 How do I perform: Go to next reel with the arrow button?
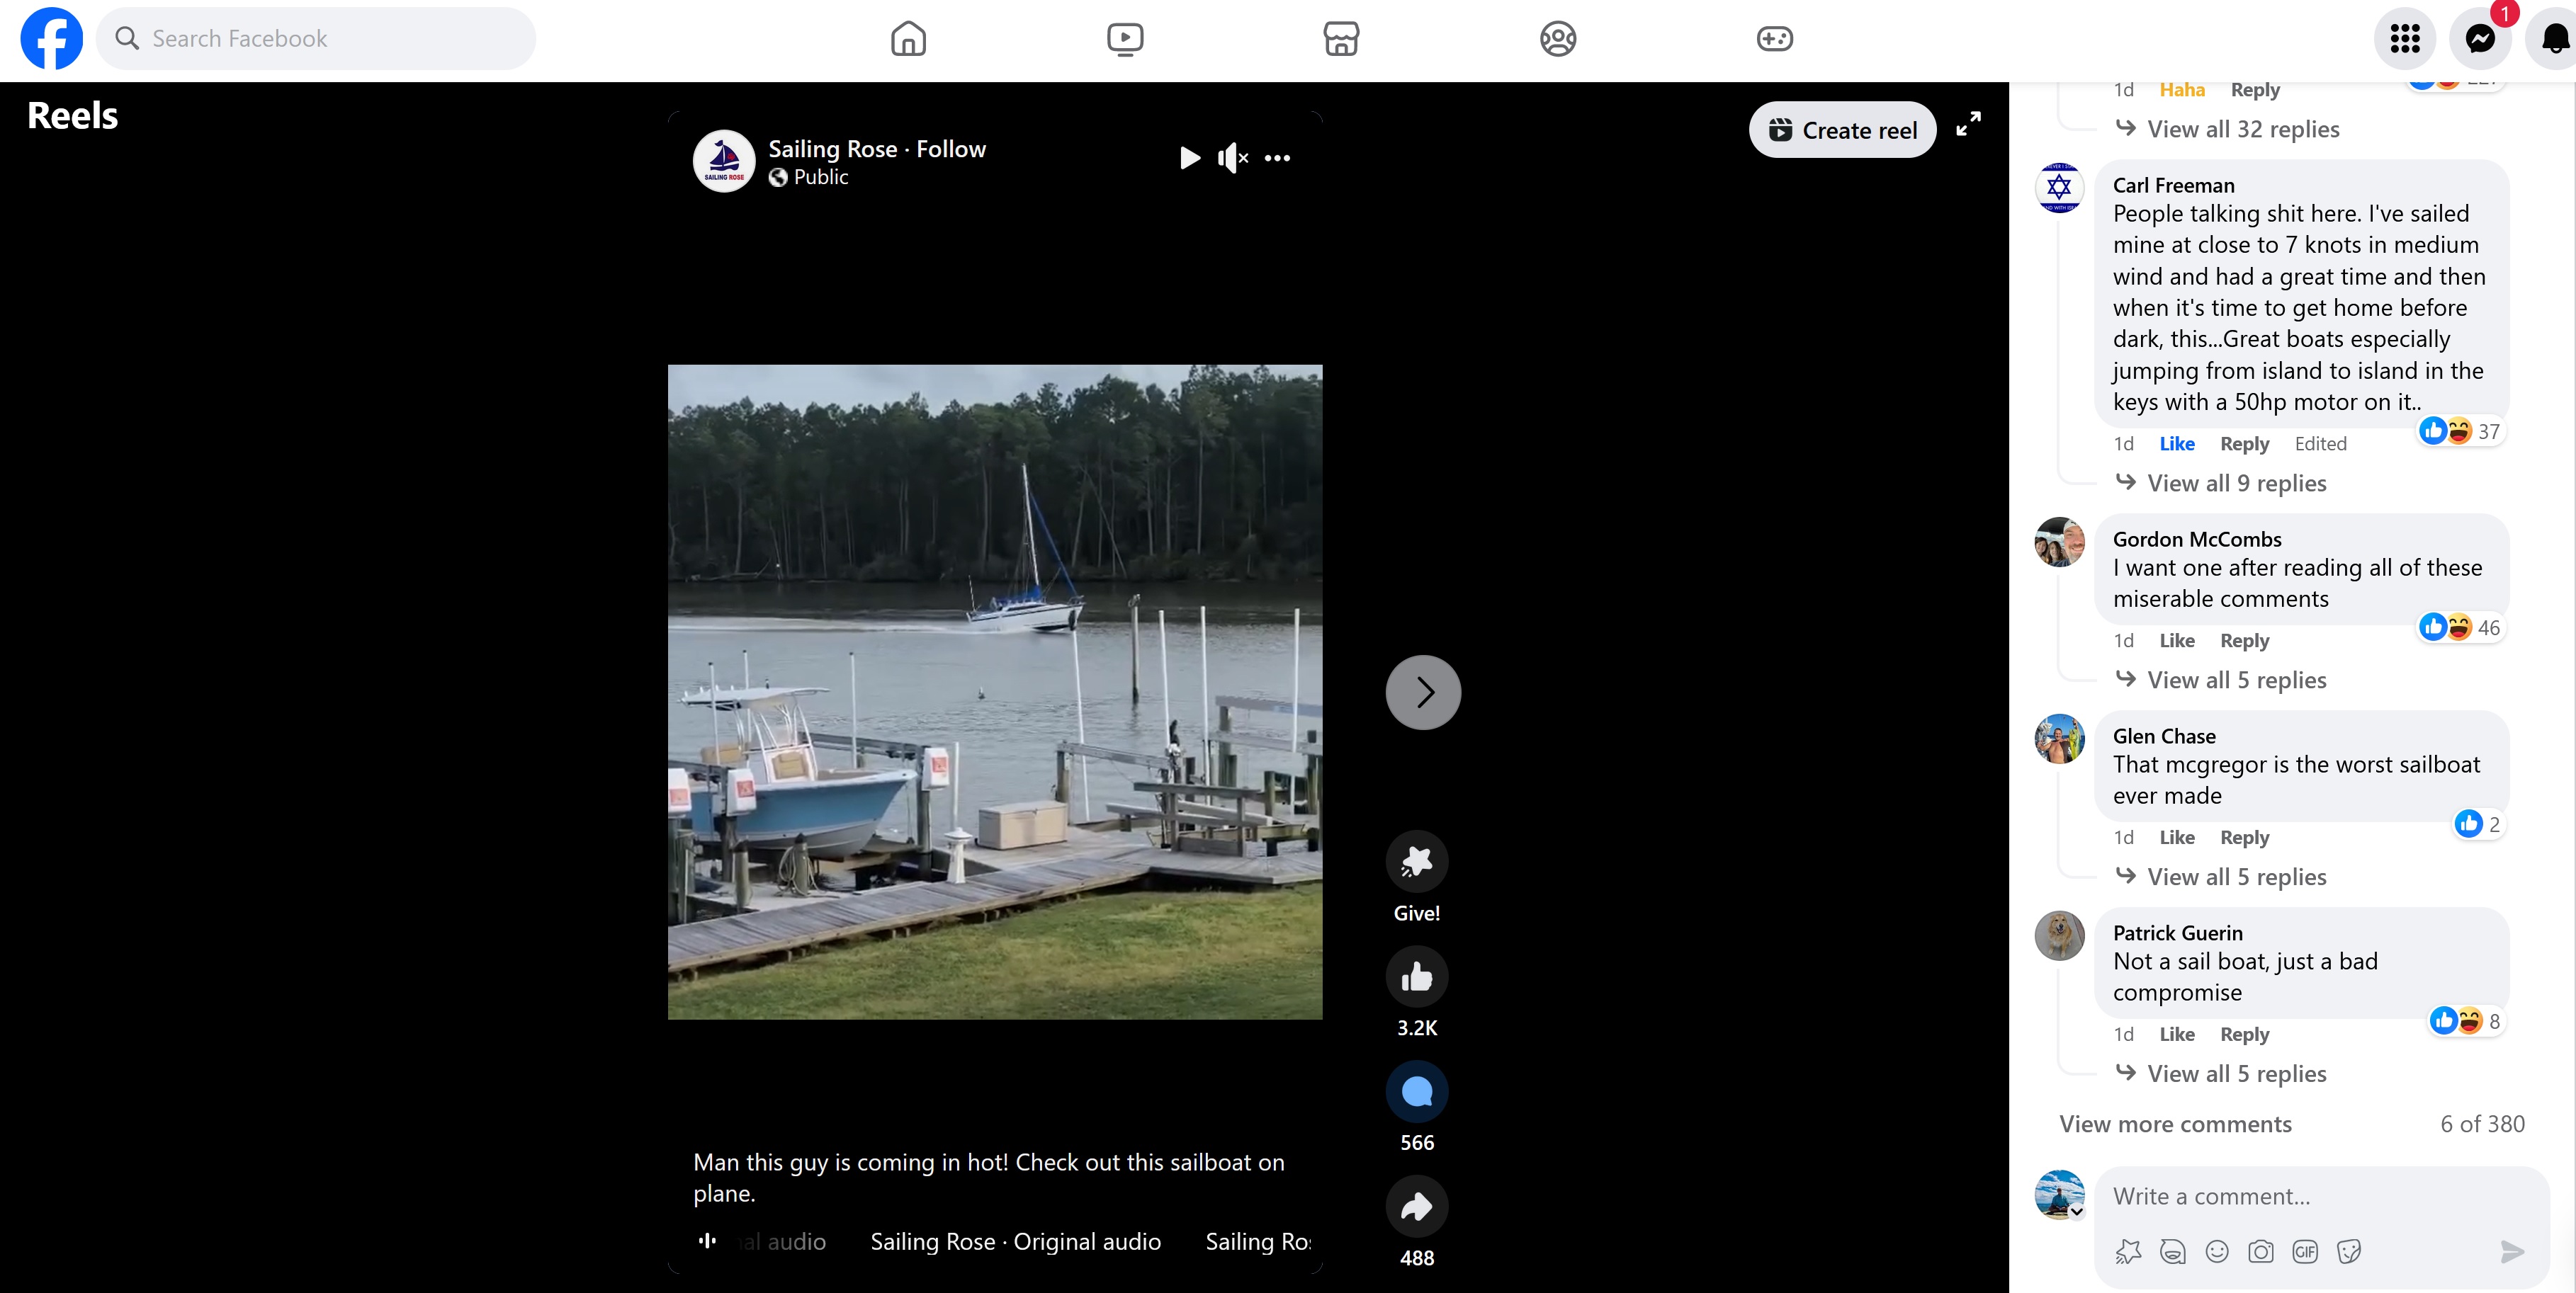point(1423,693)
